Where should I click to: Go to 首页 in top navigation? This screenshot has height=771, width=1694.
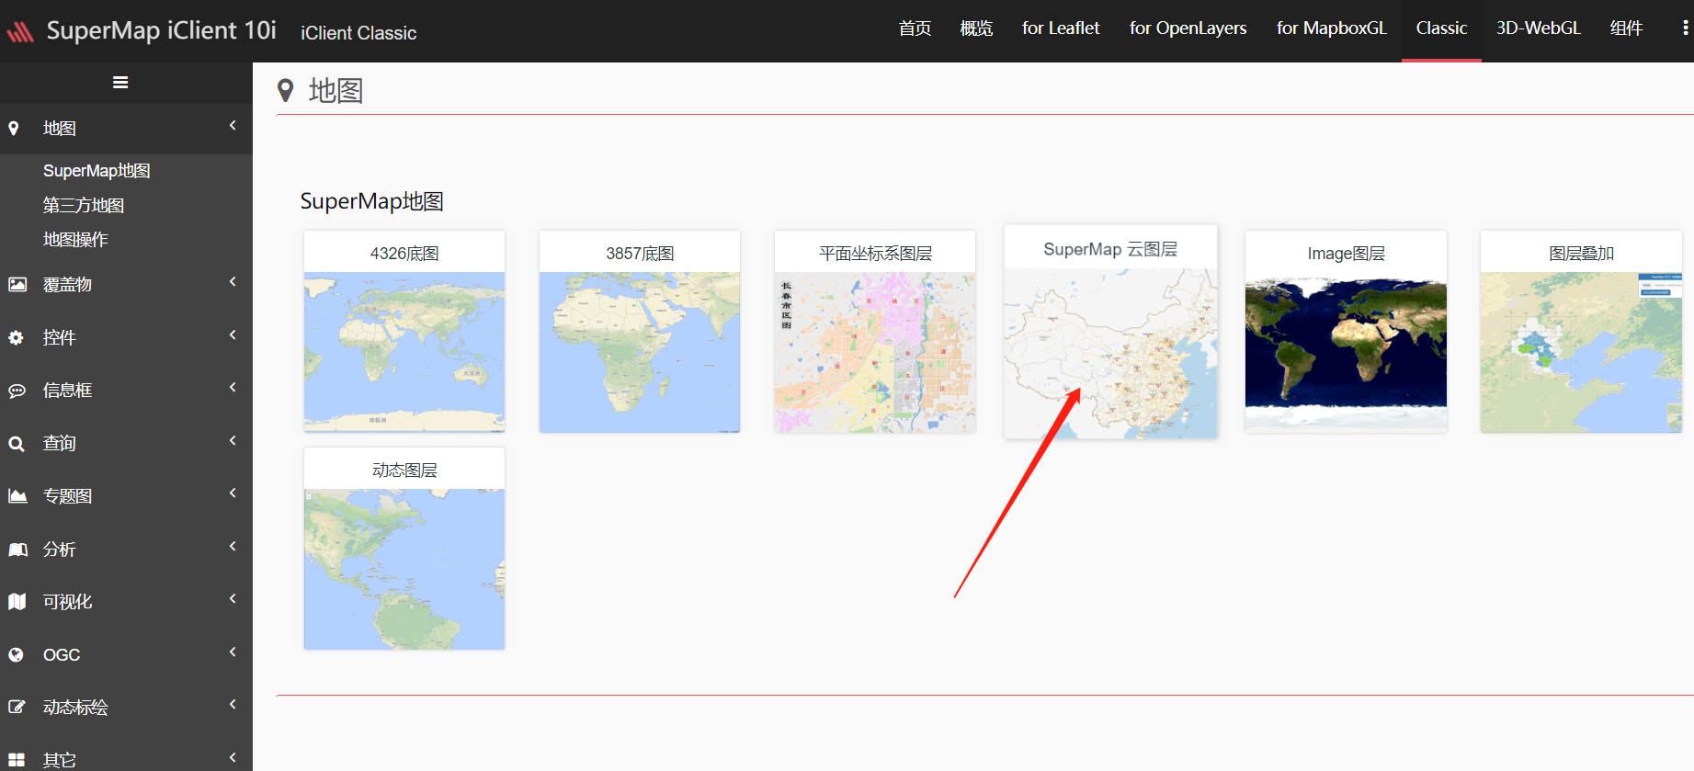point(915,28)
